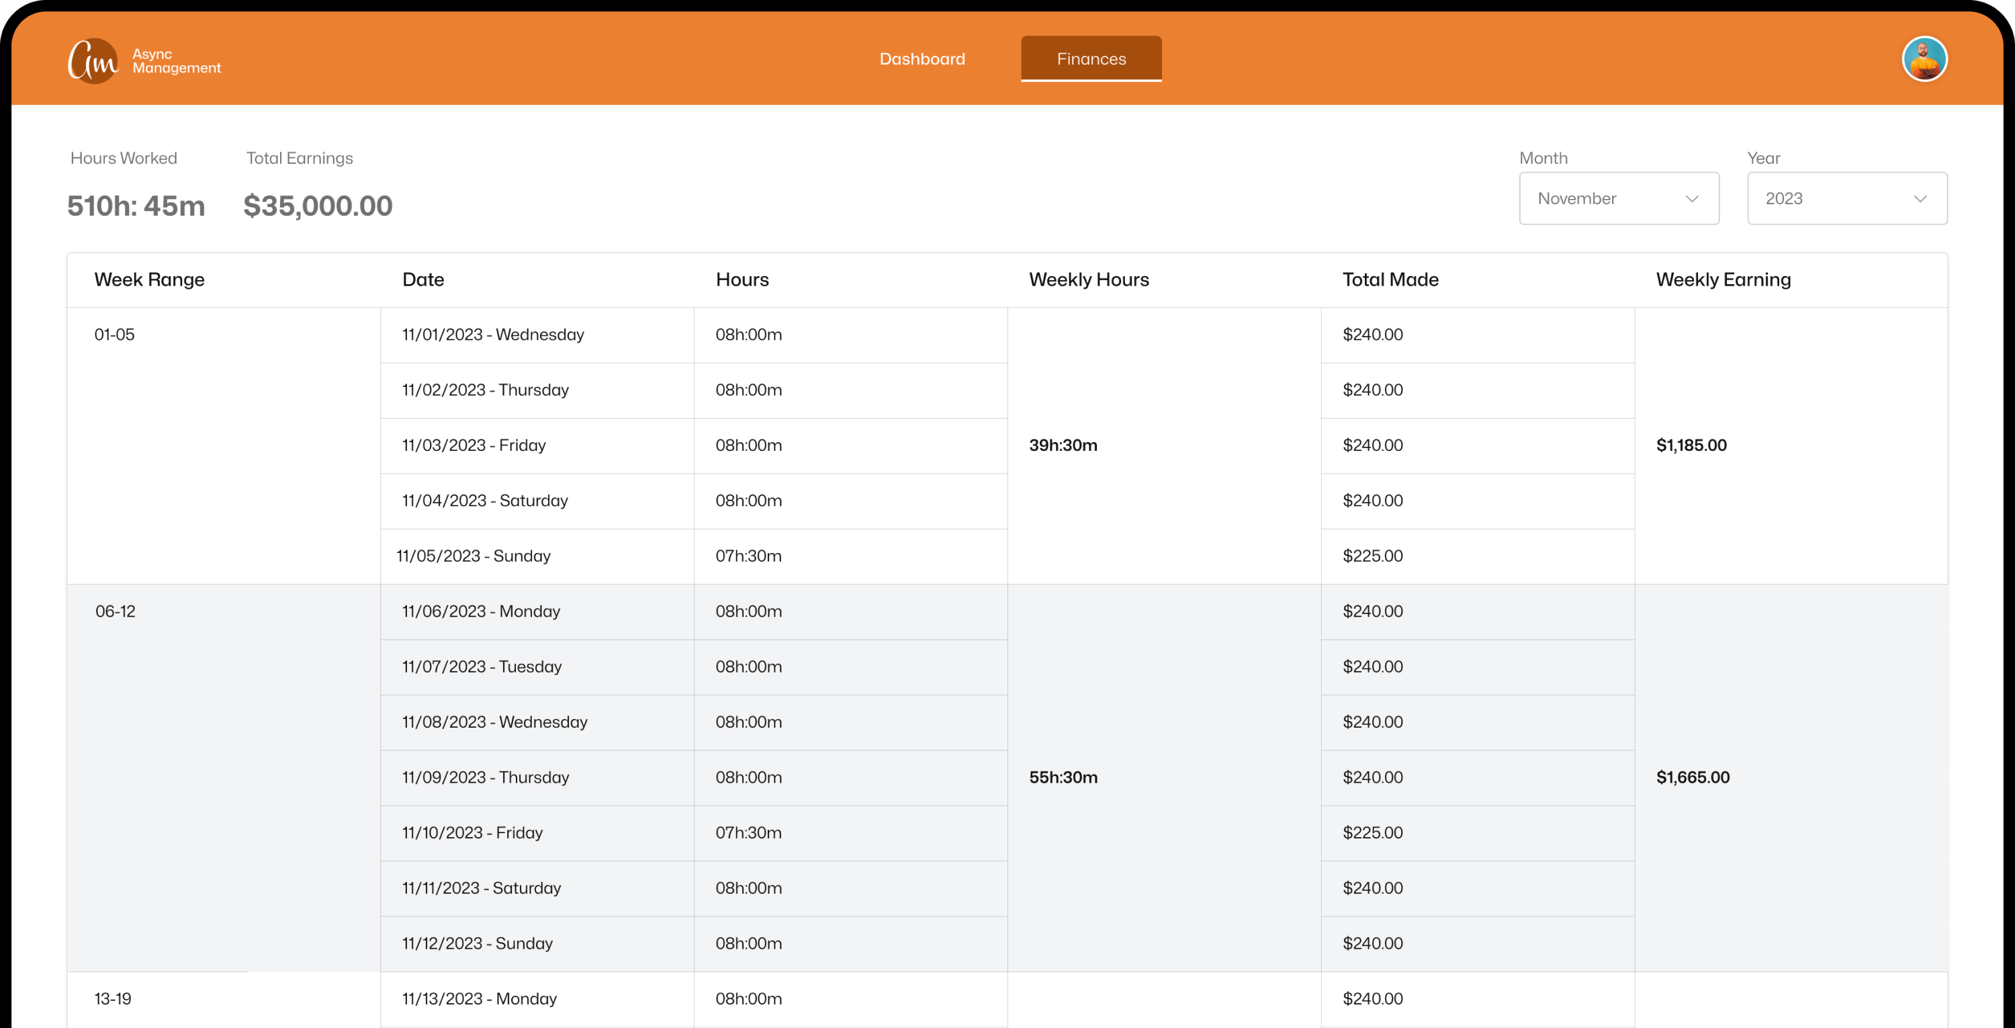2015x1028 pixels.
Task: Click the Week Range column header
Action: pos(149,280)
